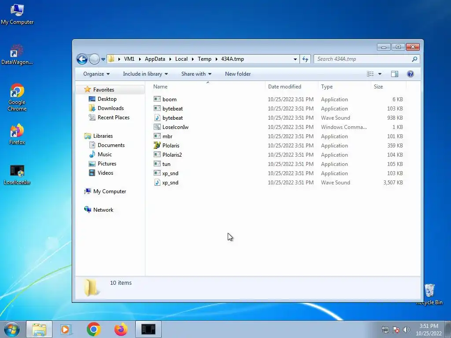Screen dimensions: 451x338
Task: Select the xp_snd Application file icon
Action: click(x=157, y=173)
